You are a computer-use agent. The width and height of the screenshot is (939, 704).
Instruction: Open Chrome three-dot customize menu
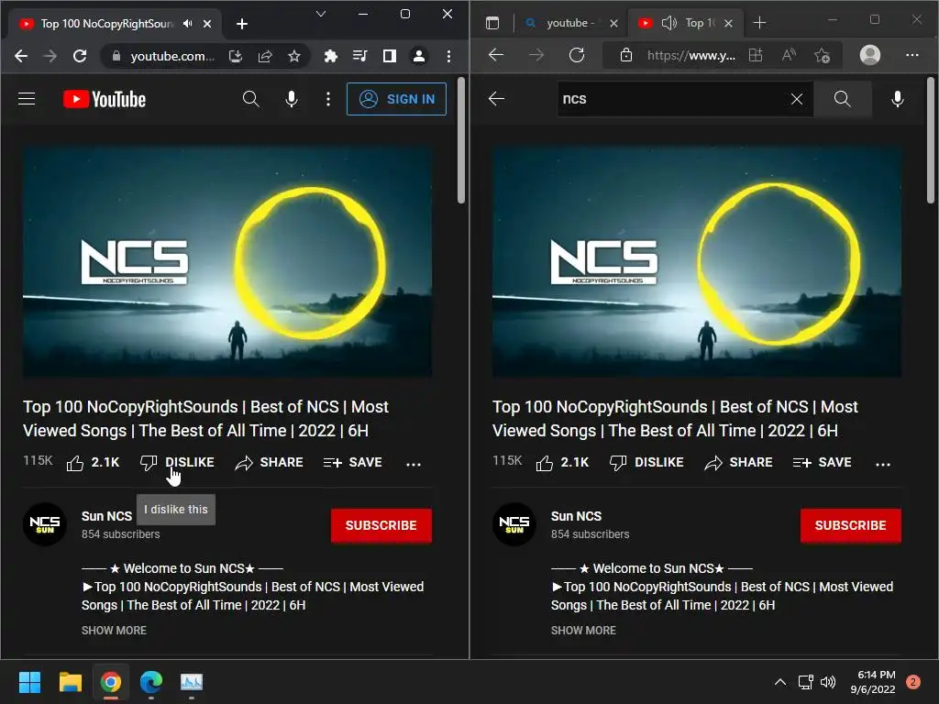pos(449,56)
